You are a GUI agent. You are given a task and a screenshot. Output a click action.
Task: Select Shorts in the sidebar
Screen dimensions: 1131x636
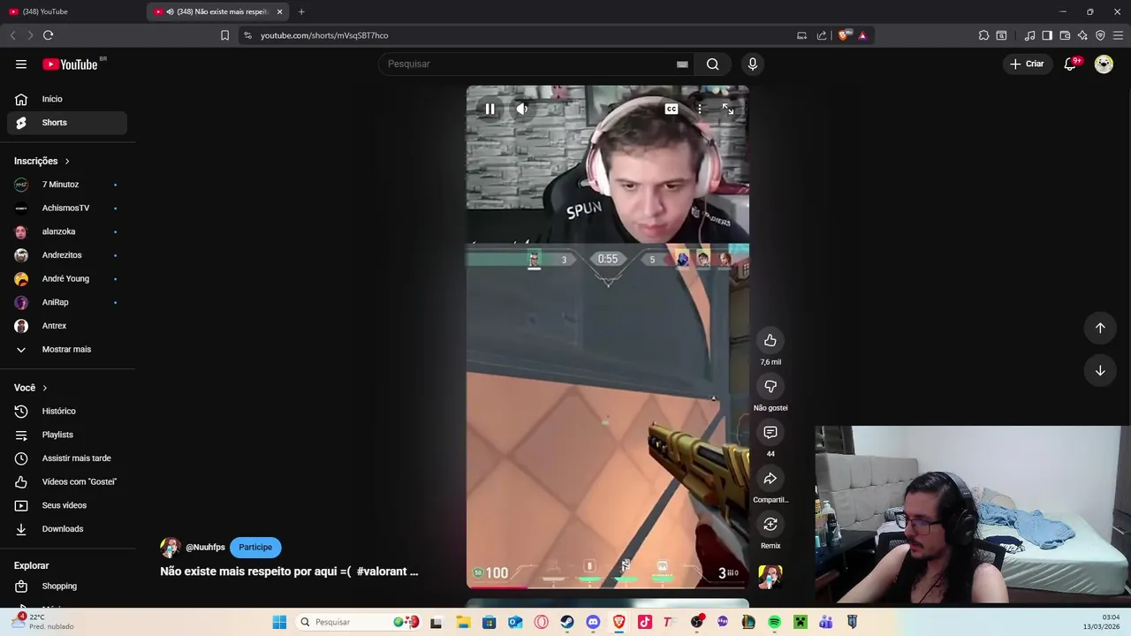[67, 123]
